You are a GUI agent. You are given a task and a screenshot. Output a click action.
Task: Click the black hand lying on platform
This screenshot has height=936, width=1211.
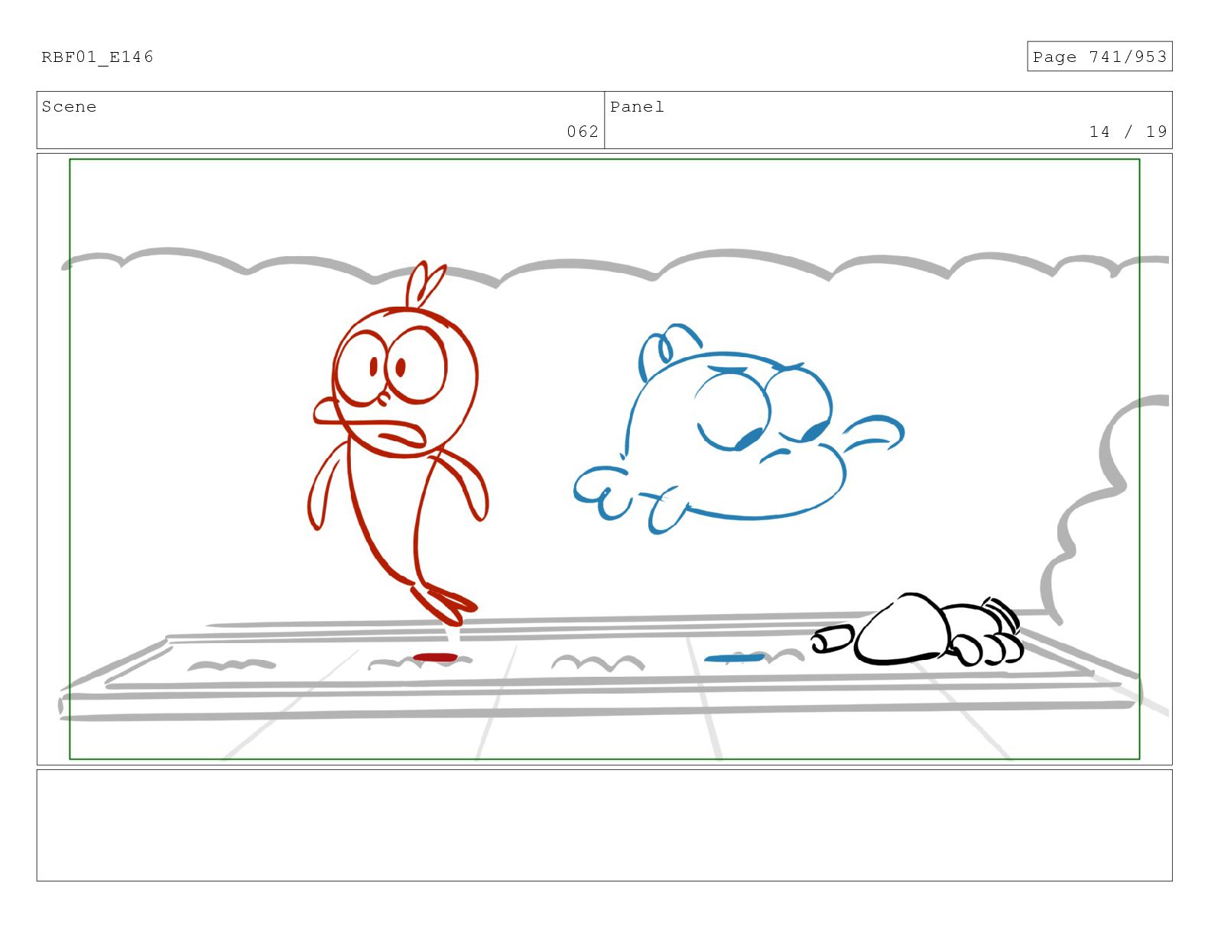point(917,631)
